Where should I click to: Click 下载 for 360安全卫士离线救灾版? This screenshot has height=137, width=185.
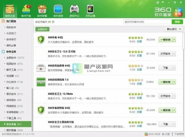pos(165,124)
